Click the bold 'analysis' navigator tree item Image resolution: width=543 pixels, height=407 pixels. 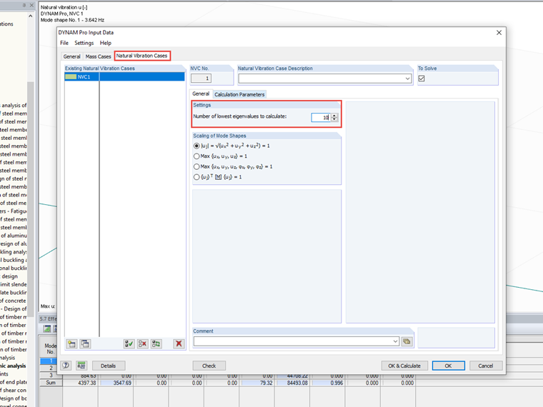13,366
